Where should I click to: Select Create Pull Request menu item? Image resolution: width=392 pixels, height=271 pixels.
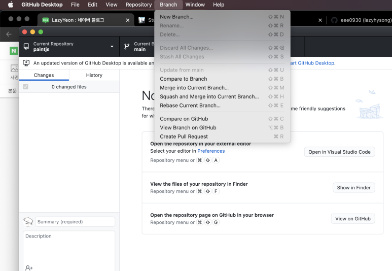(x=222, y=137)
